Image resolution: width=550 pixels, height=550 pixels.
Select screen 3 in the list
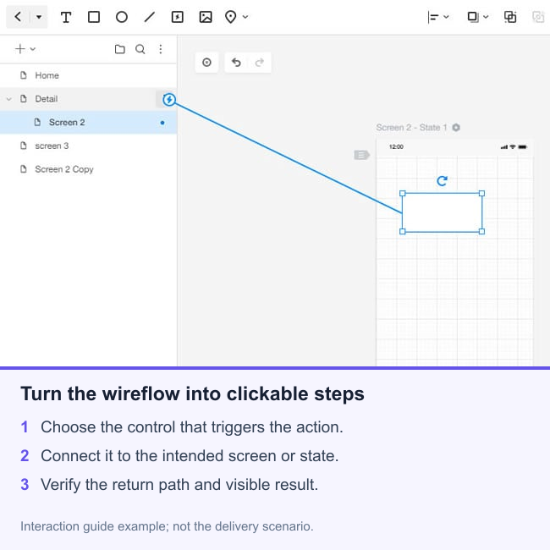(88, 146)
